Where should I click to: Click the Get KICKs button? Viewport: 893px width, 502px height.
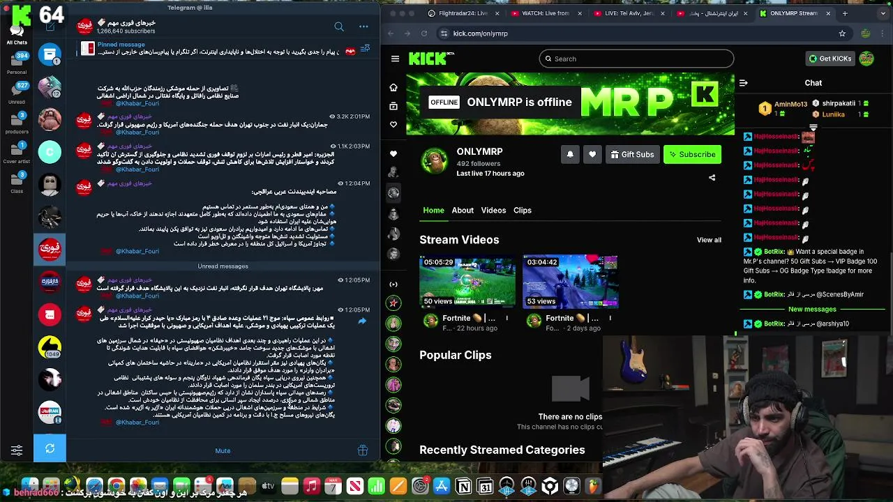pos(830,59)
